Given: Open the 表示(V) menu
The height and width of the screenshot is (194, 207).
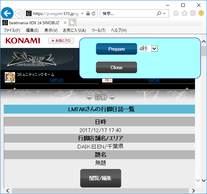Looking at the screenshot, I should (51, 30).
